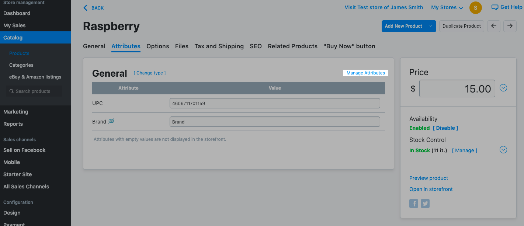The image size is (524, 226).
Task: Switch to the Options tab
Action: (x=157, y=46)
